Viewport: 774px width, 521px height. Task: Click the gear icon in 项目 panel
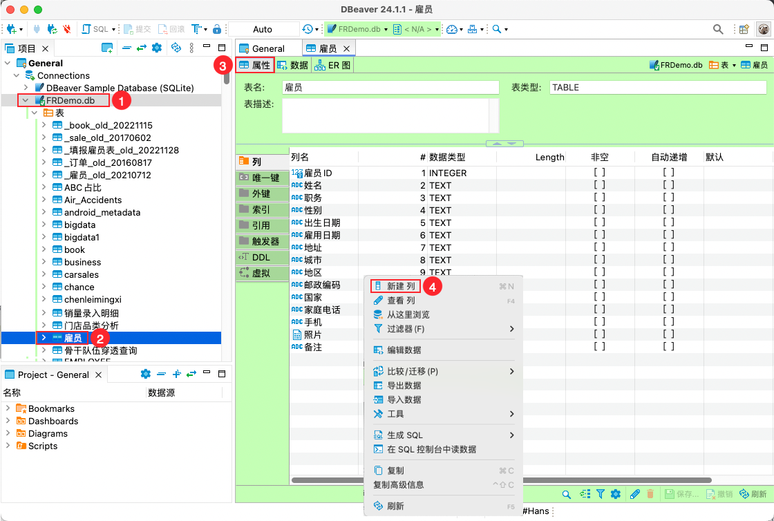point(157,48)
